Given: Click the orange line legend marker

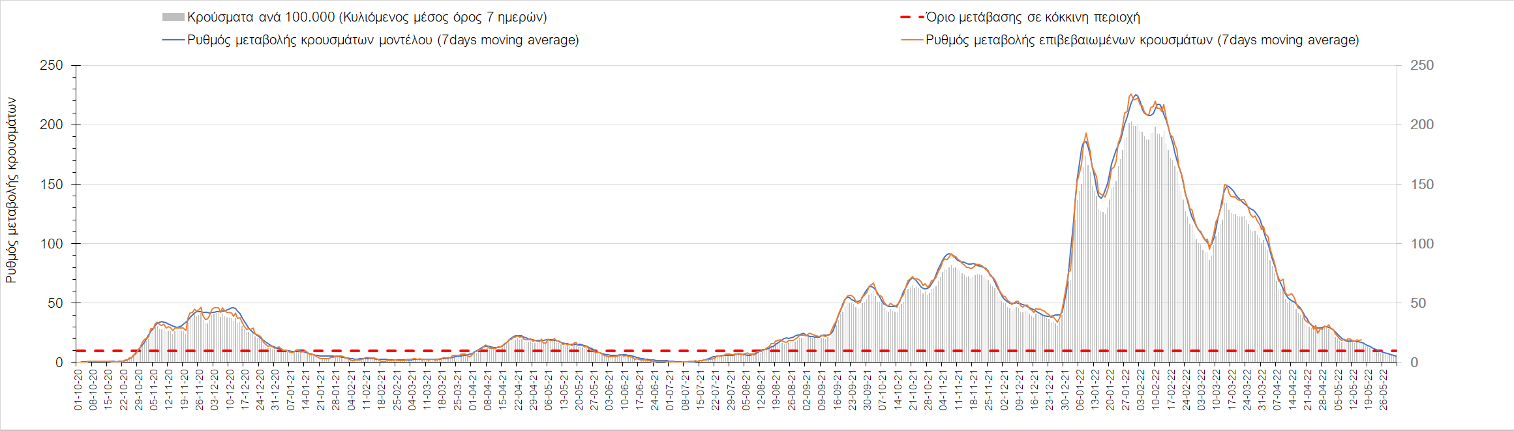Looking at the screenshot, I should 911,40.
